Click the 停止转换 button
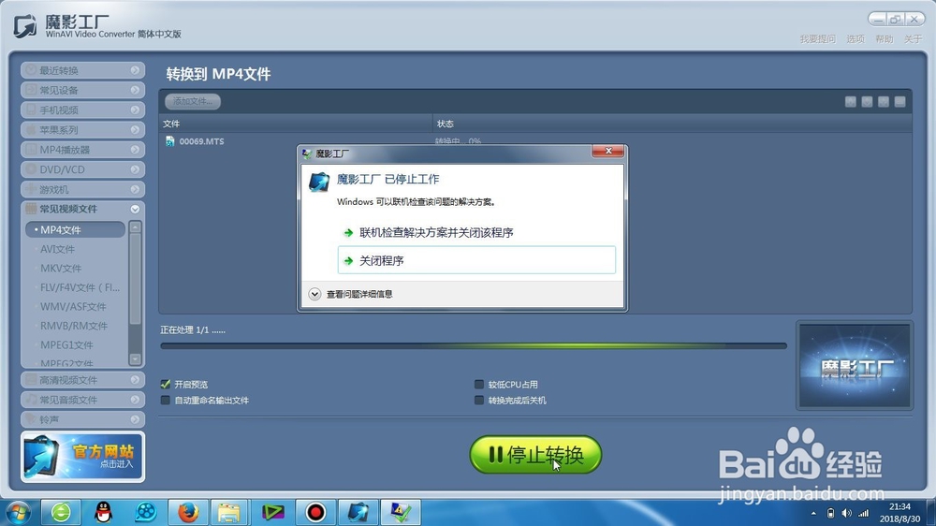Screen dimensions: 936x526 click(535, 454)
